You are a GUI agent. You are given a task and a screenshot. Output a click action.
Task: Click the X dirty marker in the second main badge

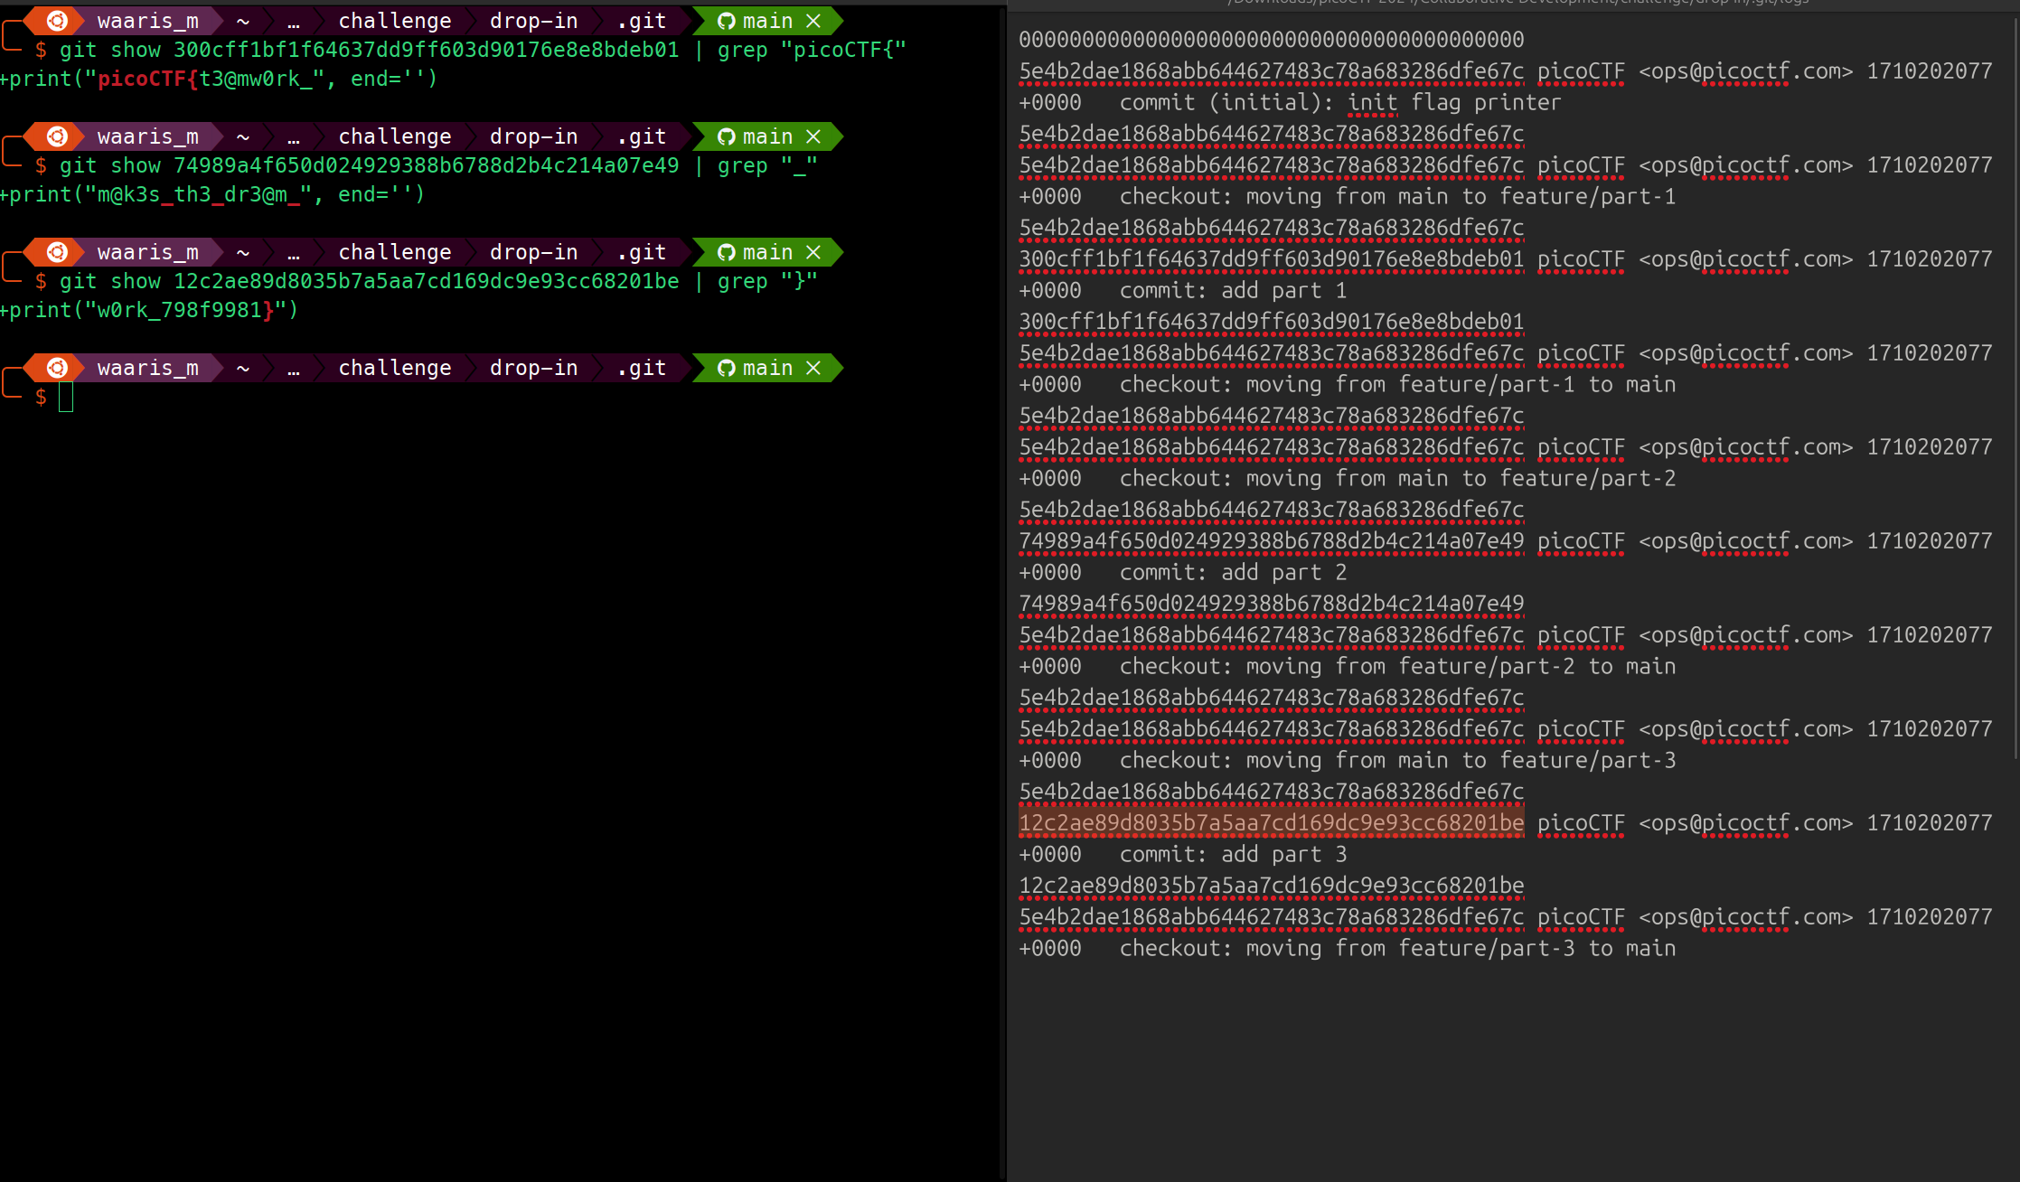click(813, 136)
